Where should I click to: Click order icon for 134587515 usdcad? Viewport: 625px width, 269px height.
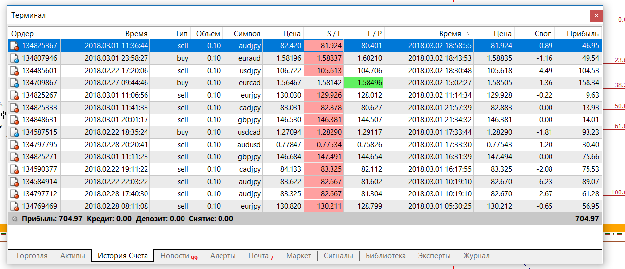[15, 132]
